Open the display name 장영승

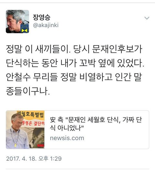coord(42,17)
